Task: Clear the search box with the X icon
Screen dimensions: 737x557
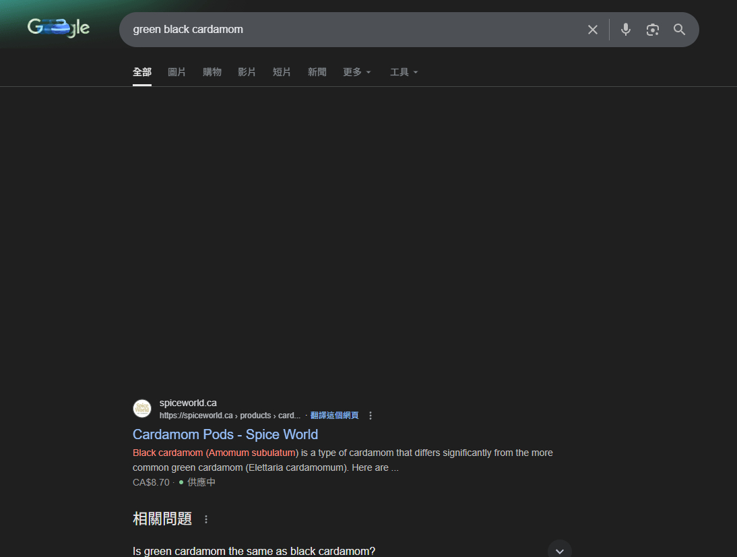Action: coord(592,30)
